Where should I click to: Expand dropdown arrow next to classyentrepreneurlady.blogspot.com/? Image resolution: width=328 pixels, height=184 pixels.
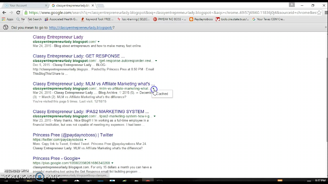click(x=99, y=42)
